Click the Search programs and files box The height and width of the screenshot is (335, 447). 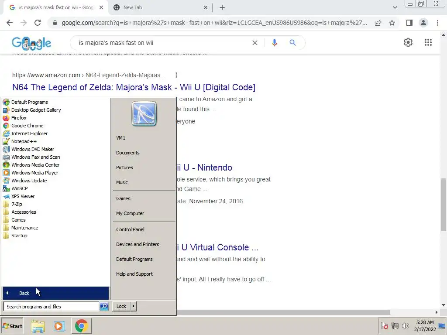[x=52, y=307]
